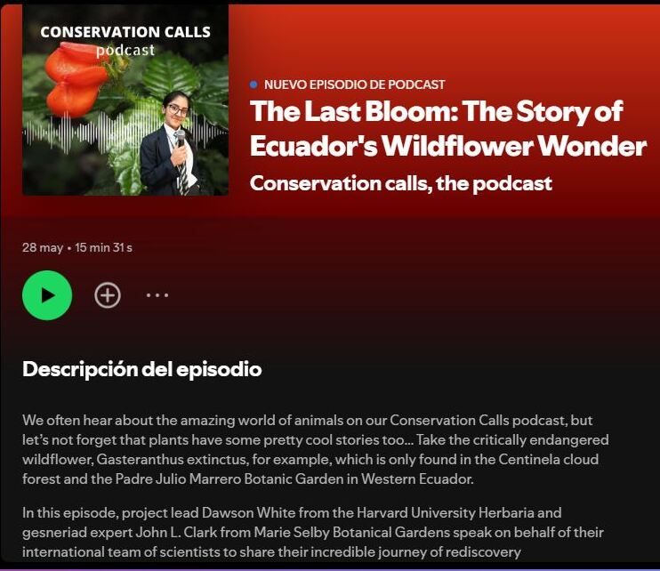
Task: Select the Descripción del episodio heading
Action: pyautogui.click(x=141, y=369)
